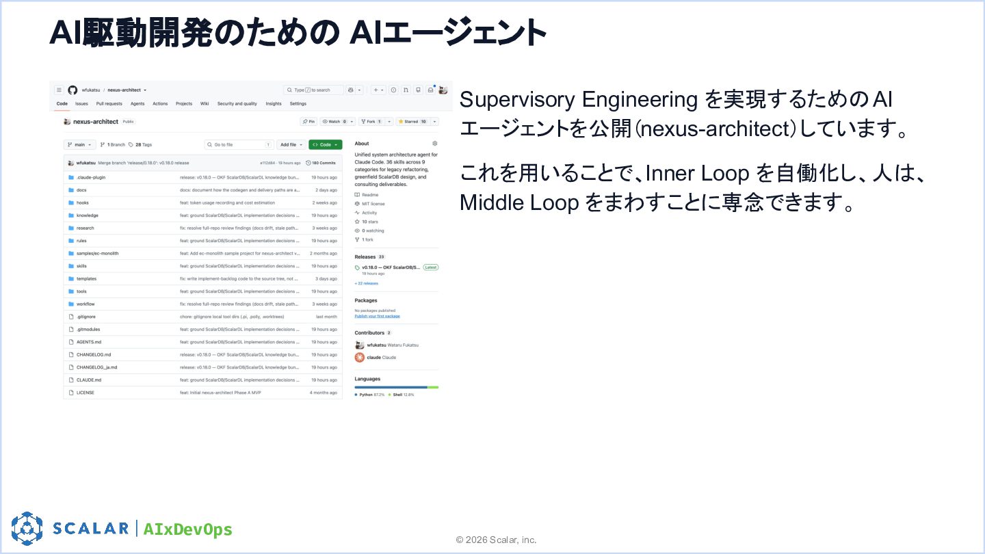Open the GitHub hamburger navigation menu
Screen dimensions: 985x554
pos(59,90)
